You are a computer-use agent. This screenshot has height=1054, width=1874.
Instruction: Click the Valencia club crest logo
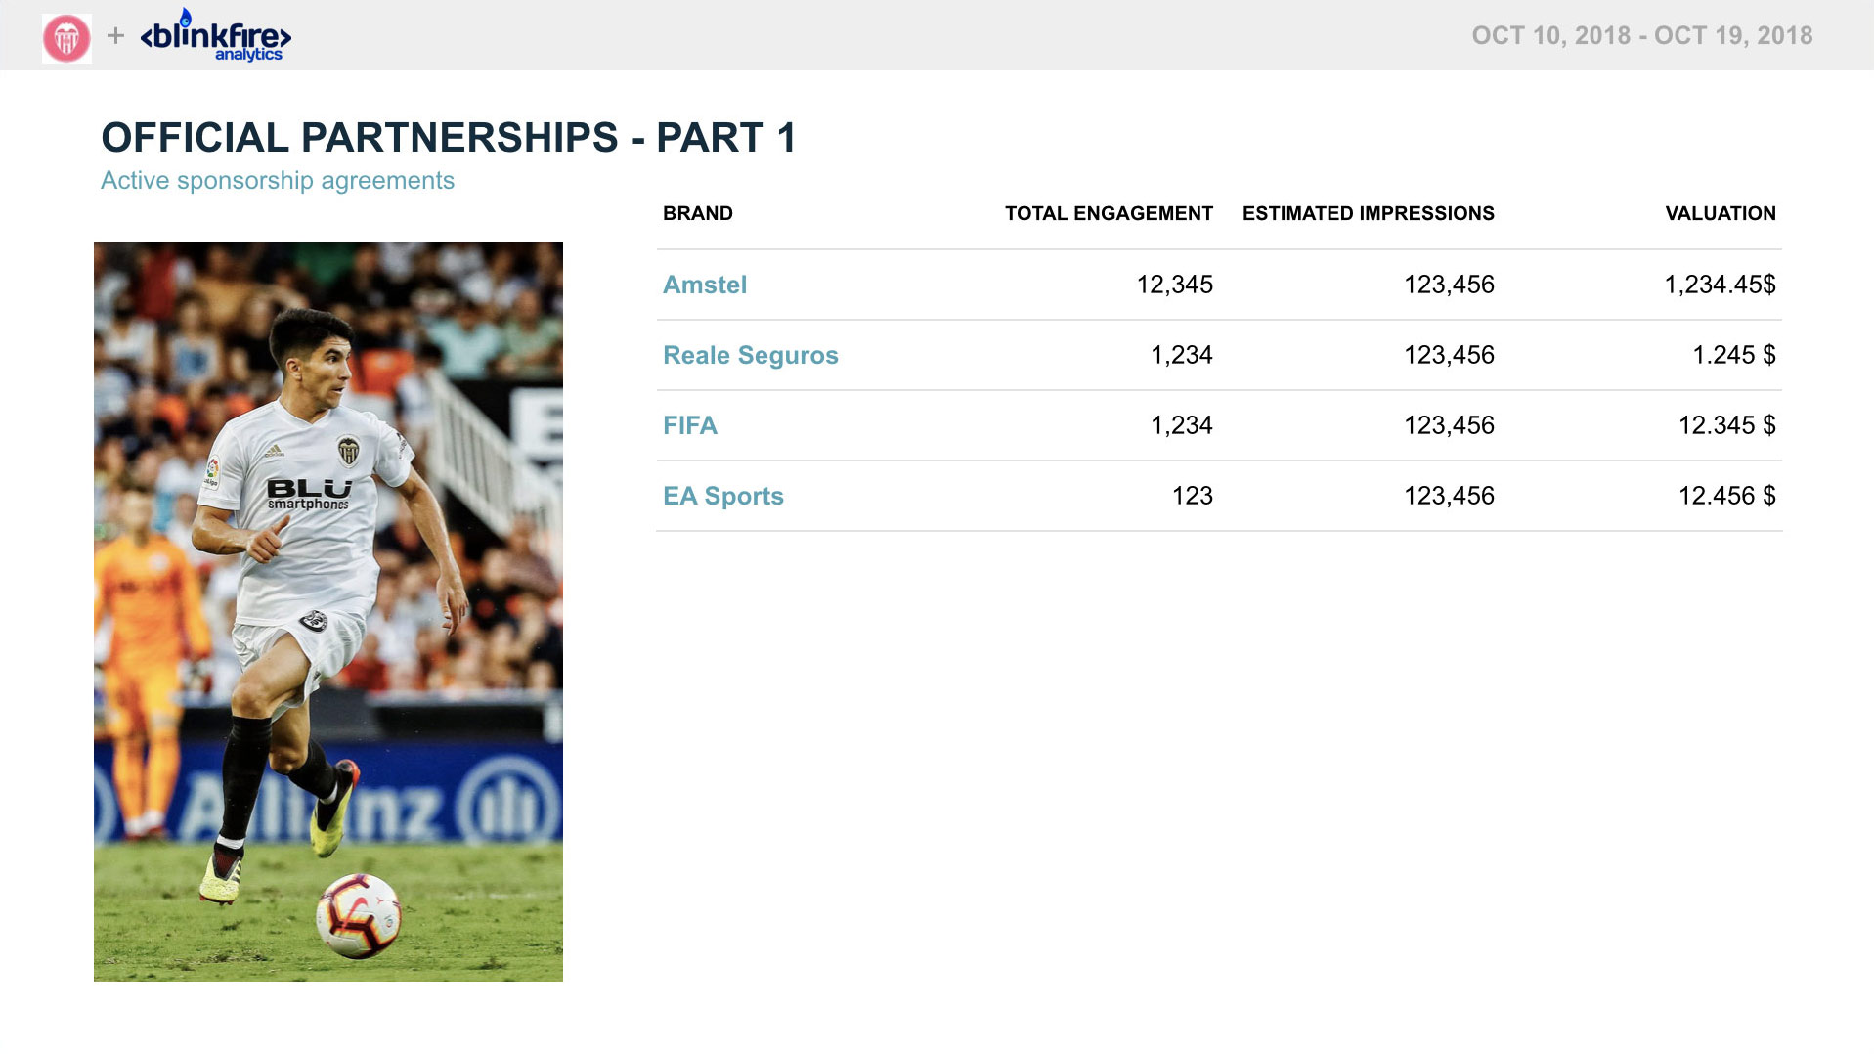pyautogui.click(x=66, y=39)
